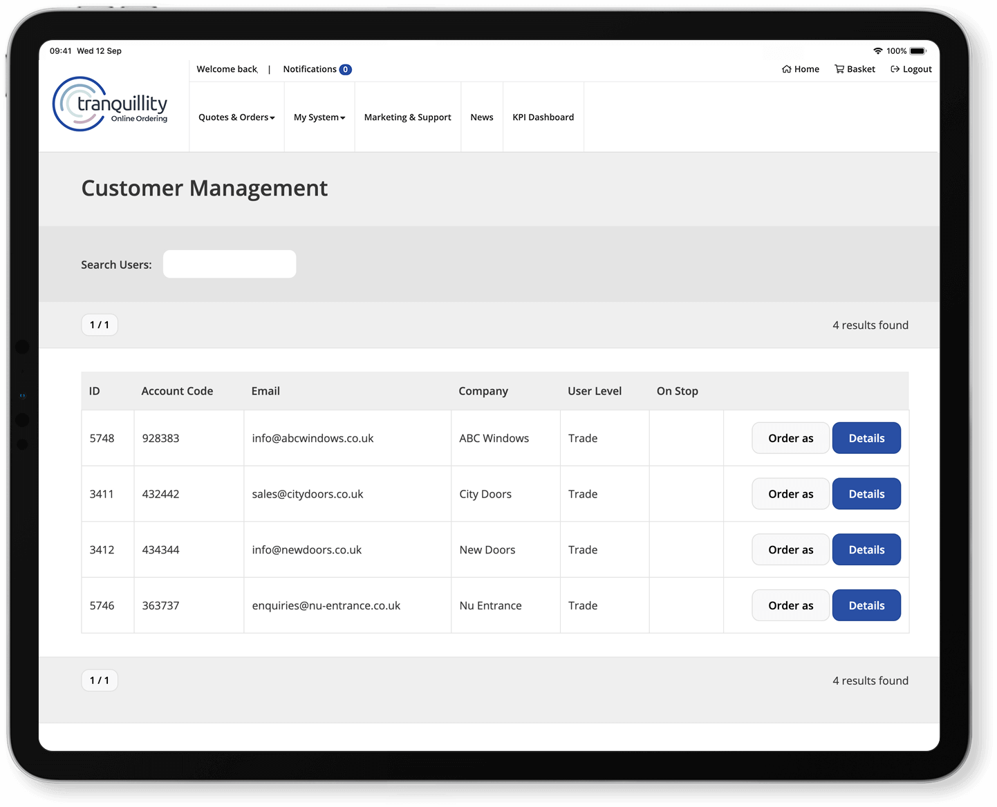Click account code 434344
This screenshot has width=997, height=807.
(160, 550)
